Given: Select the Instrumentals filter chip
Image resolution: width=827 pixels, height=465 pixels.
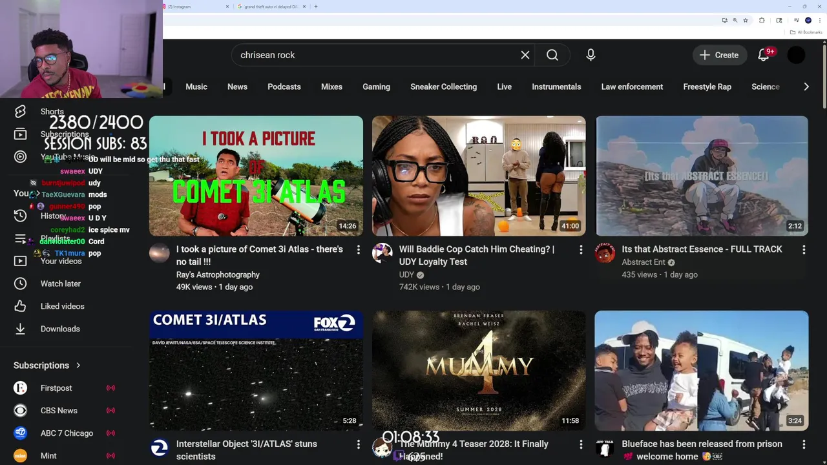Looking at the screenshot, I should point(556,87).
